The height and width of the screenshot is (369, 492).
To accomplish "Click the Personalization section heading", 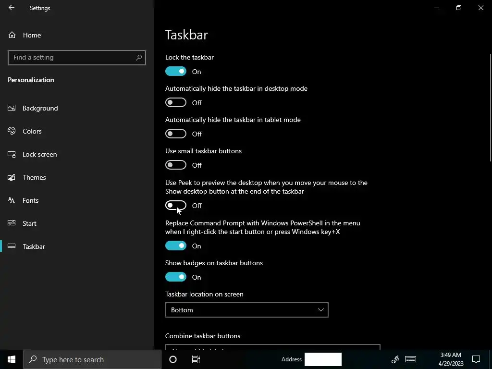I will (31, 80).
